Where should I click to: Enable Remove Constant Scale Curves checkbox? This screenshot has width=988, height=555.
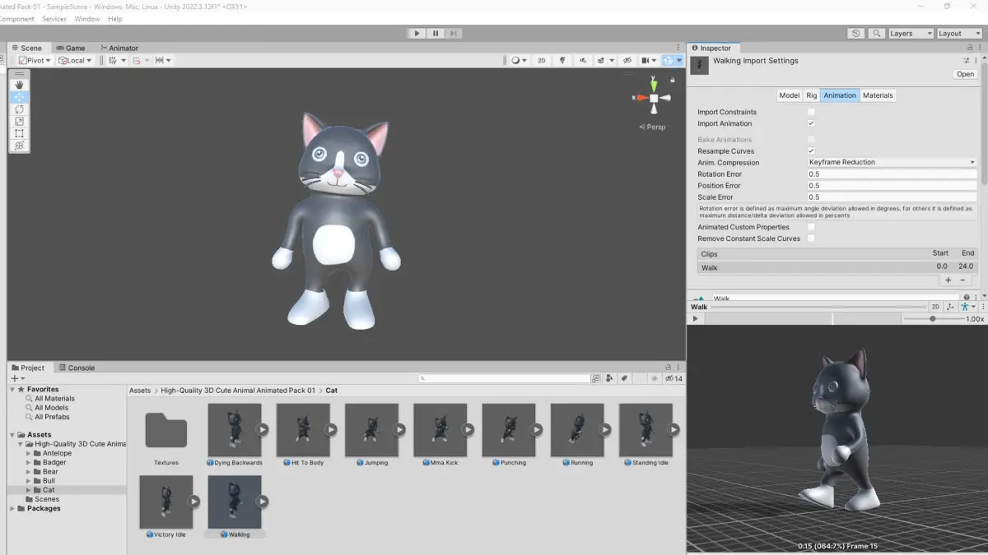(x=811, y=238)
